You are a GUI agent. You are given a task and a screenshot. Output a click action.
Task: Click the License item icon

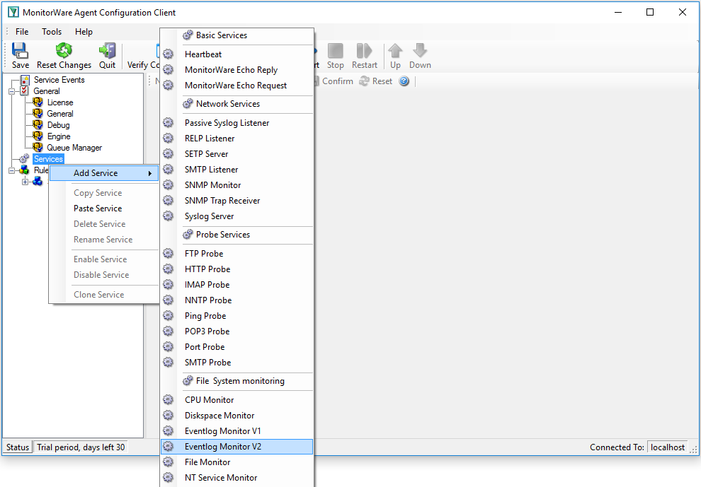point(38,102)
